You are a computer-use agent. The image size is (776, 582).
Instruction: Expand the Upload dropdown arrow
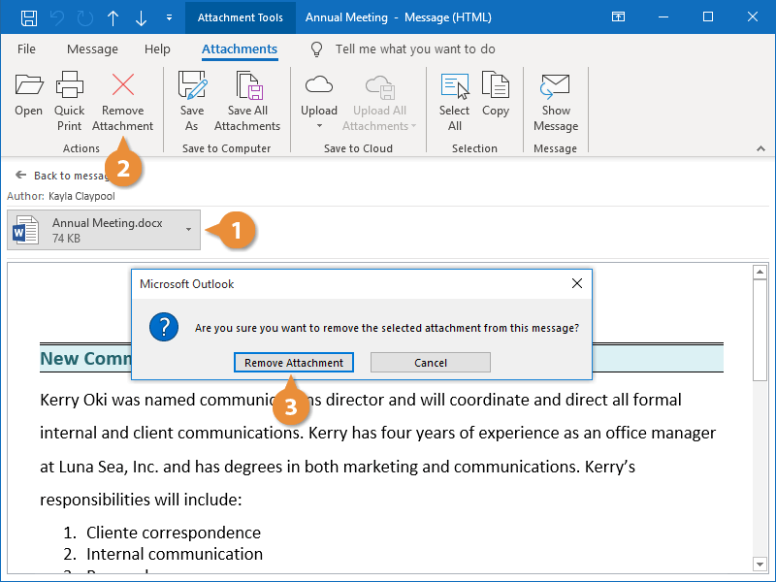[320, 126]
